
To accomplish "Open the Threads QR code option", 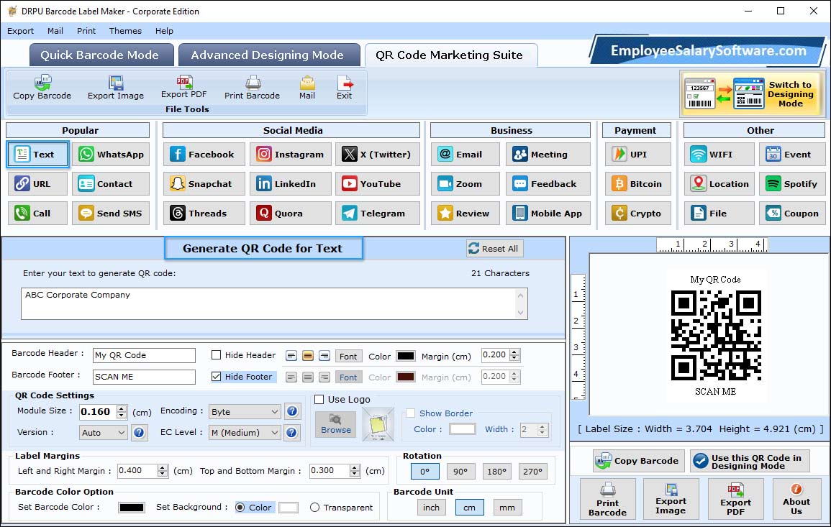I will tap(204, 213).
